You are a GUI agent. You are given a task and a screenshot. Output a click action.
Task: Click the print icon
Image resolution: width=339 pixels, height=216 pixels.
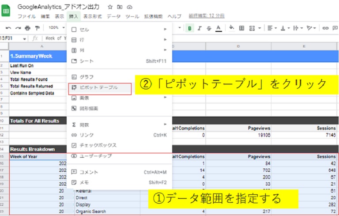pyautogui.click(x=28, y=28)
